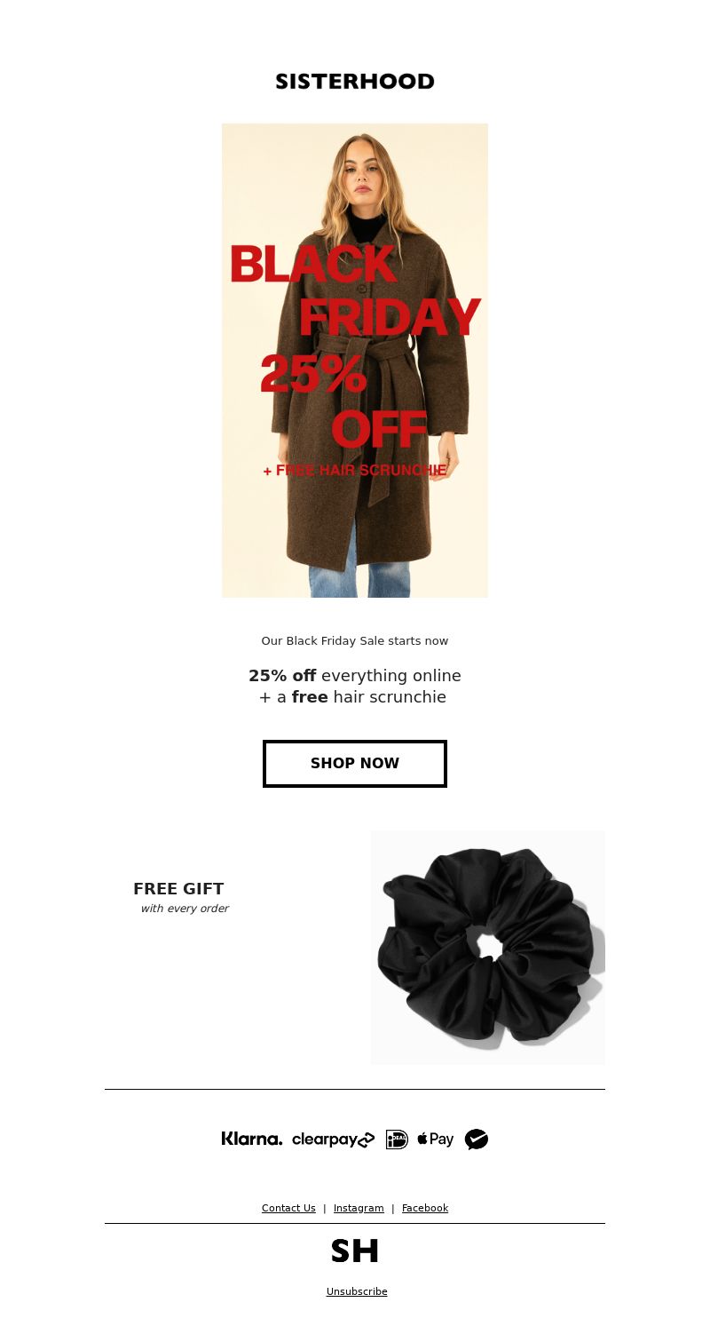Click the black hair scrunchie photo
The image size is (710, 1342).
tap(487, 948)
